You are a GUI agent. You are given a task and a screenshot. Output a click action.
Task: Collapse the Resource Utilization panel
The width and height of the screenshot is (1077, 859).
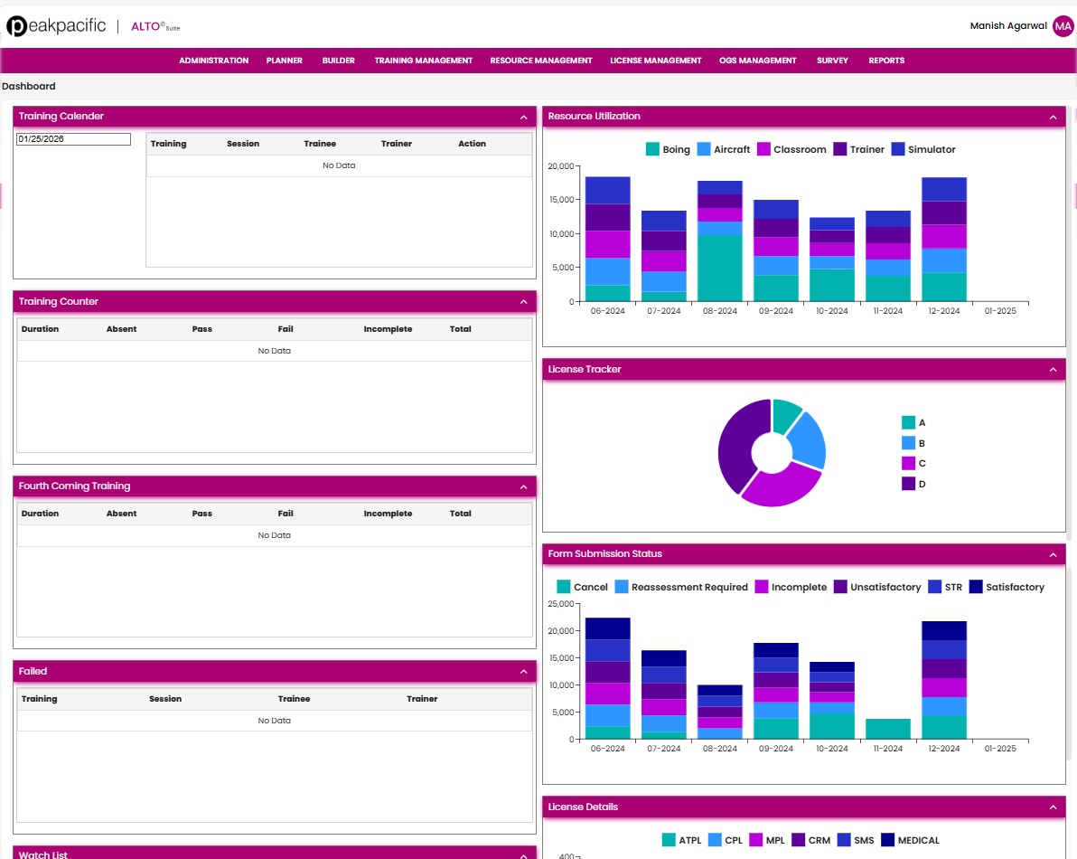(x=1053, y=117)
